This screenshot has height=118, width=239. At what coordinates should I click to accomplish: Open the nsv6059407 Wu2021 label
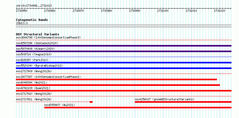click(59, 105)
